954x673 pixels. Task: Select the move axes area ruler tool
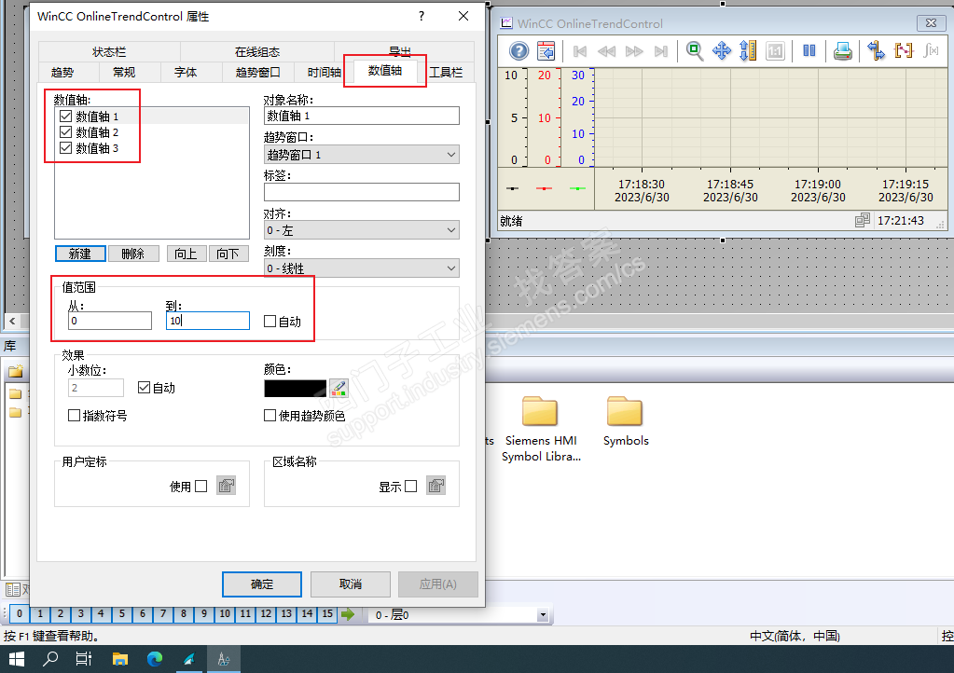748,51
